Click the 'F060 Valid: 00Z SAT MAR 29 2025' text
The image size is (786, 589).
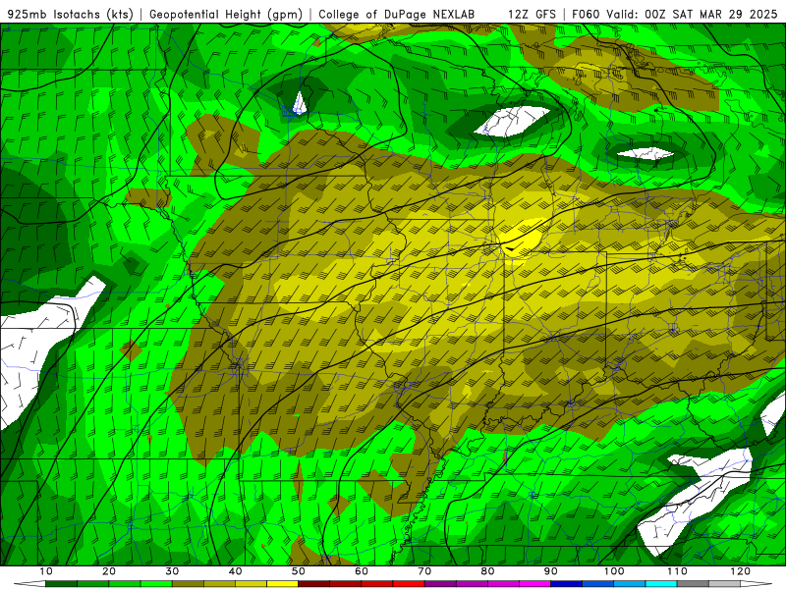click(675, 14)
